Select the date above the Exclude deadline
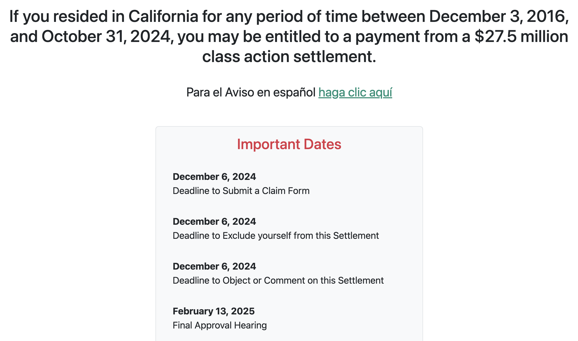The image size is (578, 341). tap(214, 222)
